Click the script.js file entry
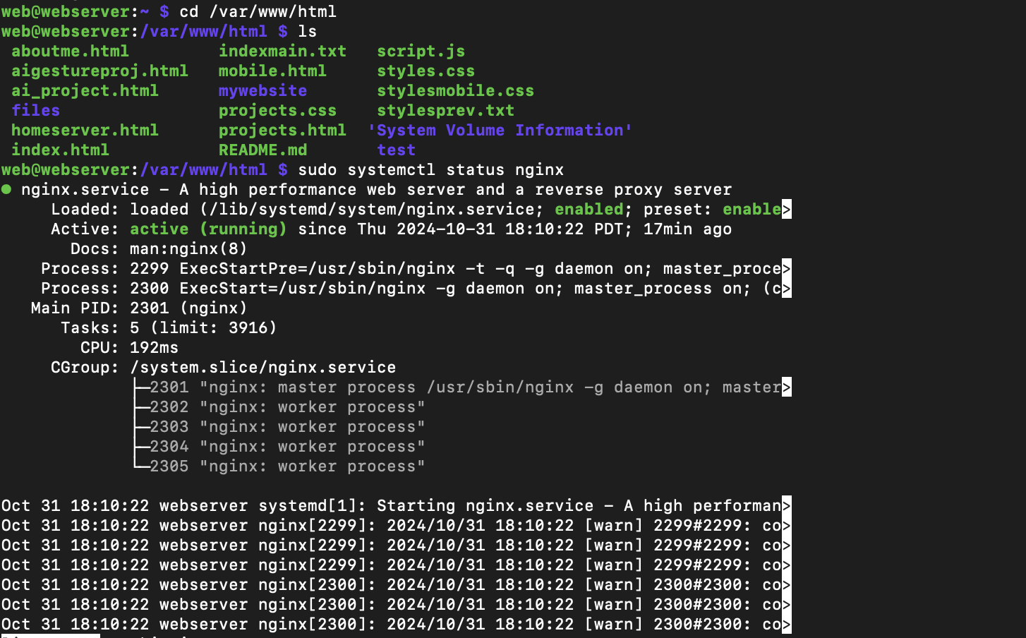The image size is (1026, 638). pyautogui.click(x=421, y=51)
